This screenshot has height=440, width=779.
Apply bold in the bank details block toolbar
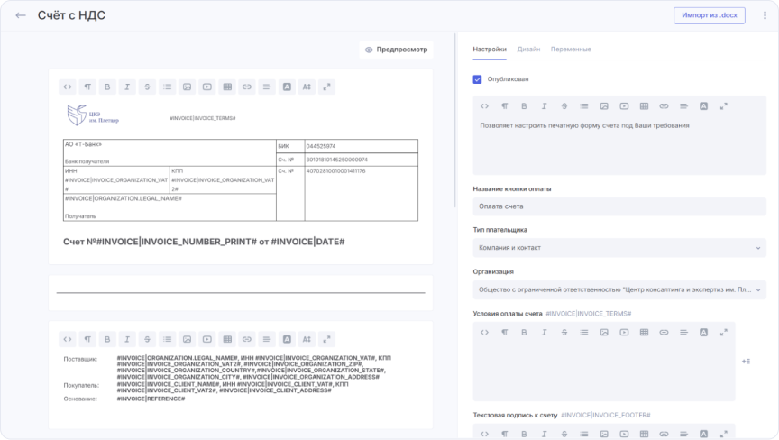[x=107, y=87]
